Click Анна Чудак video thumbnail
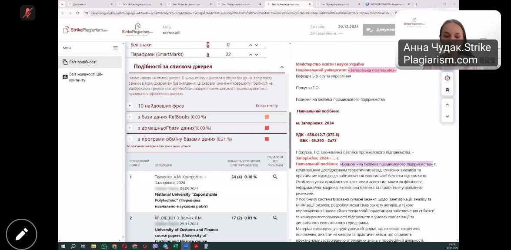The image size is (511, 250). (x=448, y=39)
